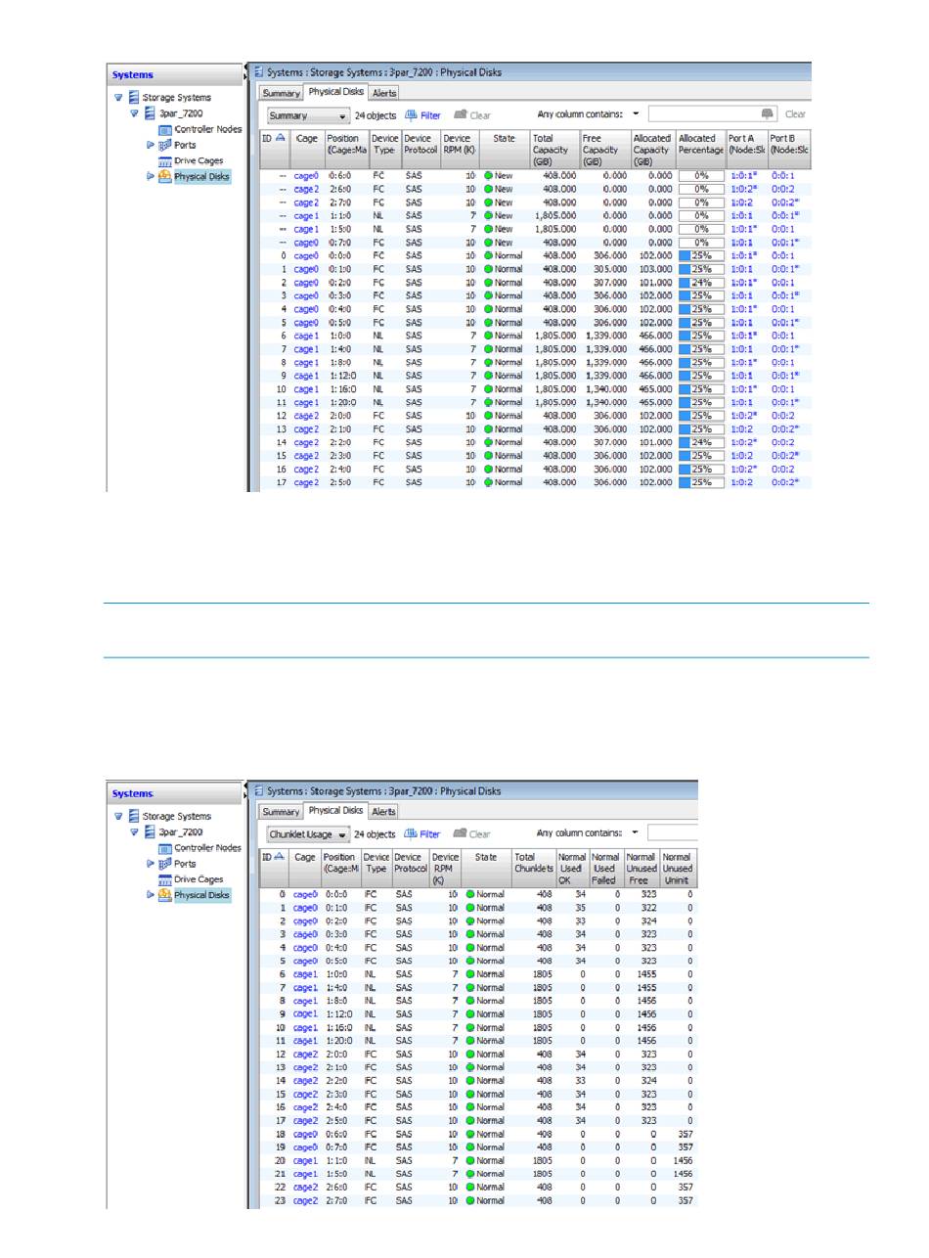Open cage0 link for disk ID 0 in Summary view

307,255
